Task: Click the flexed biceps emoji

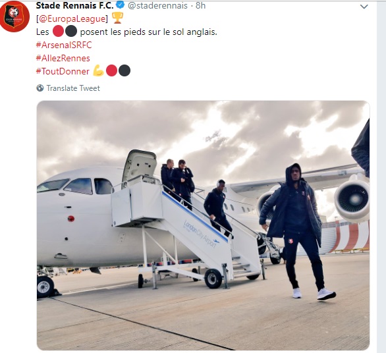Action: pos(98,71)
